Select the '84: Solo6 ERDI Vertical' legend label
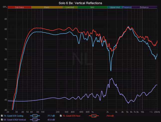Viewport: 161px width, 122px height. pyautogui.click(x=15, y=120)
